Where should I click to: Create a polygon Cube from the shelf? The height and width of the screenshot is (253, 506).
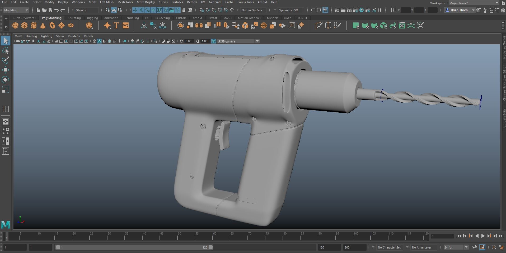click(24, 25)
